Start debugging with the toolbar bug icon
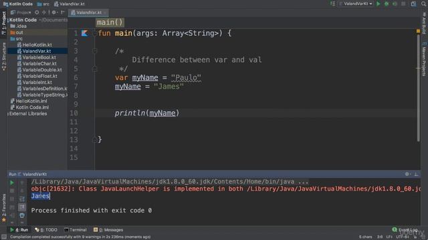 coord(387,4)
